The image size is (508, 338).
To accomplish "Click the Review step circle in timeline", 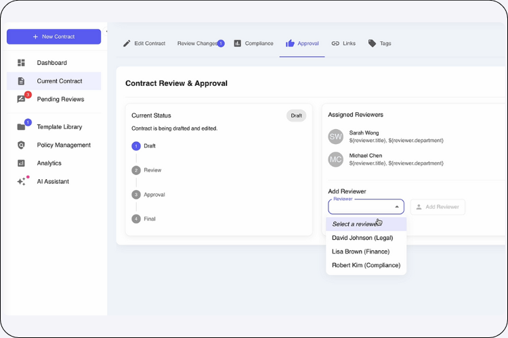I will [136, 170].
